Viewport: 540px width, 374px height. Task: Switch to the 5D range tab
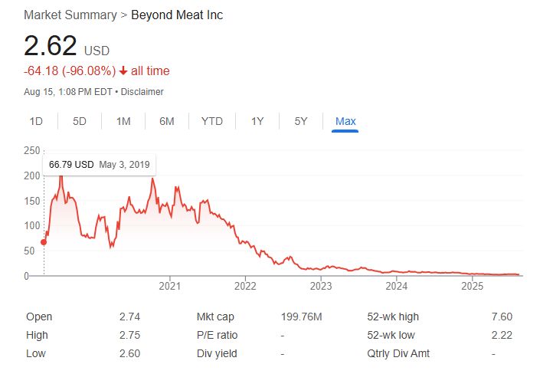[80, 121]
